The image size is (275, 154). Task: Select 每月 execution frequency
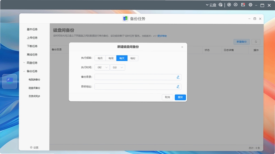click(x=100, y=58)
